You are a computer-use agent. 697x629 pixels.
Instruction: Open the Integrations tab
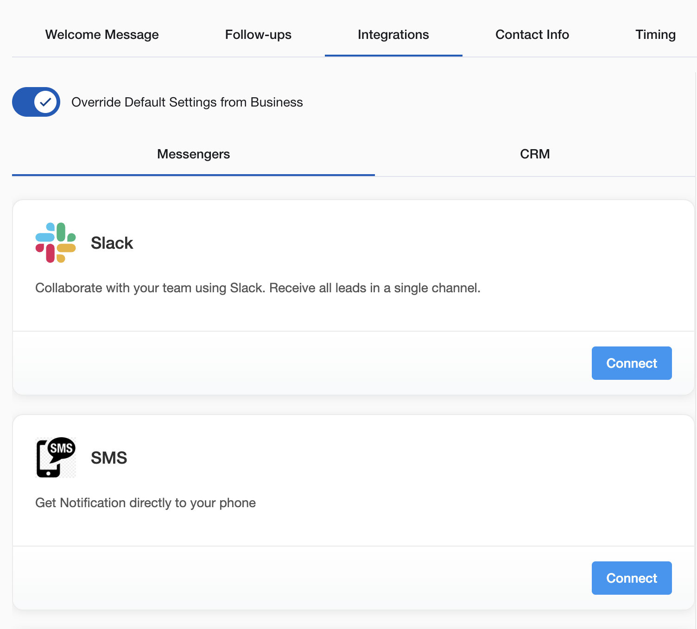(x=393, y=34)
